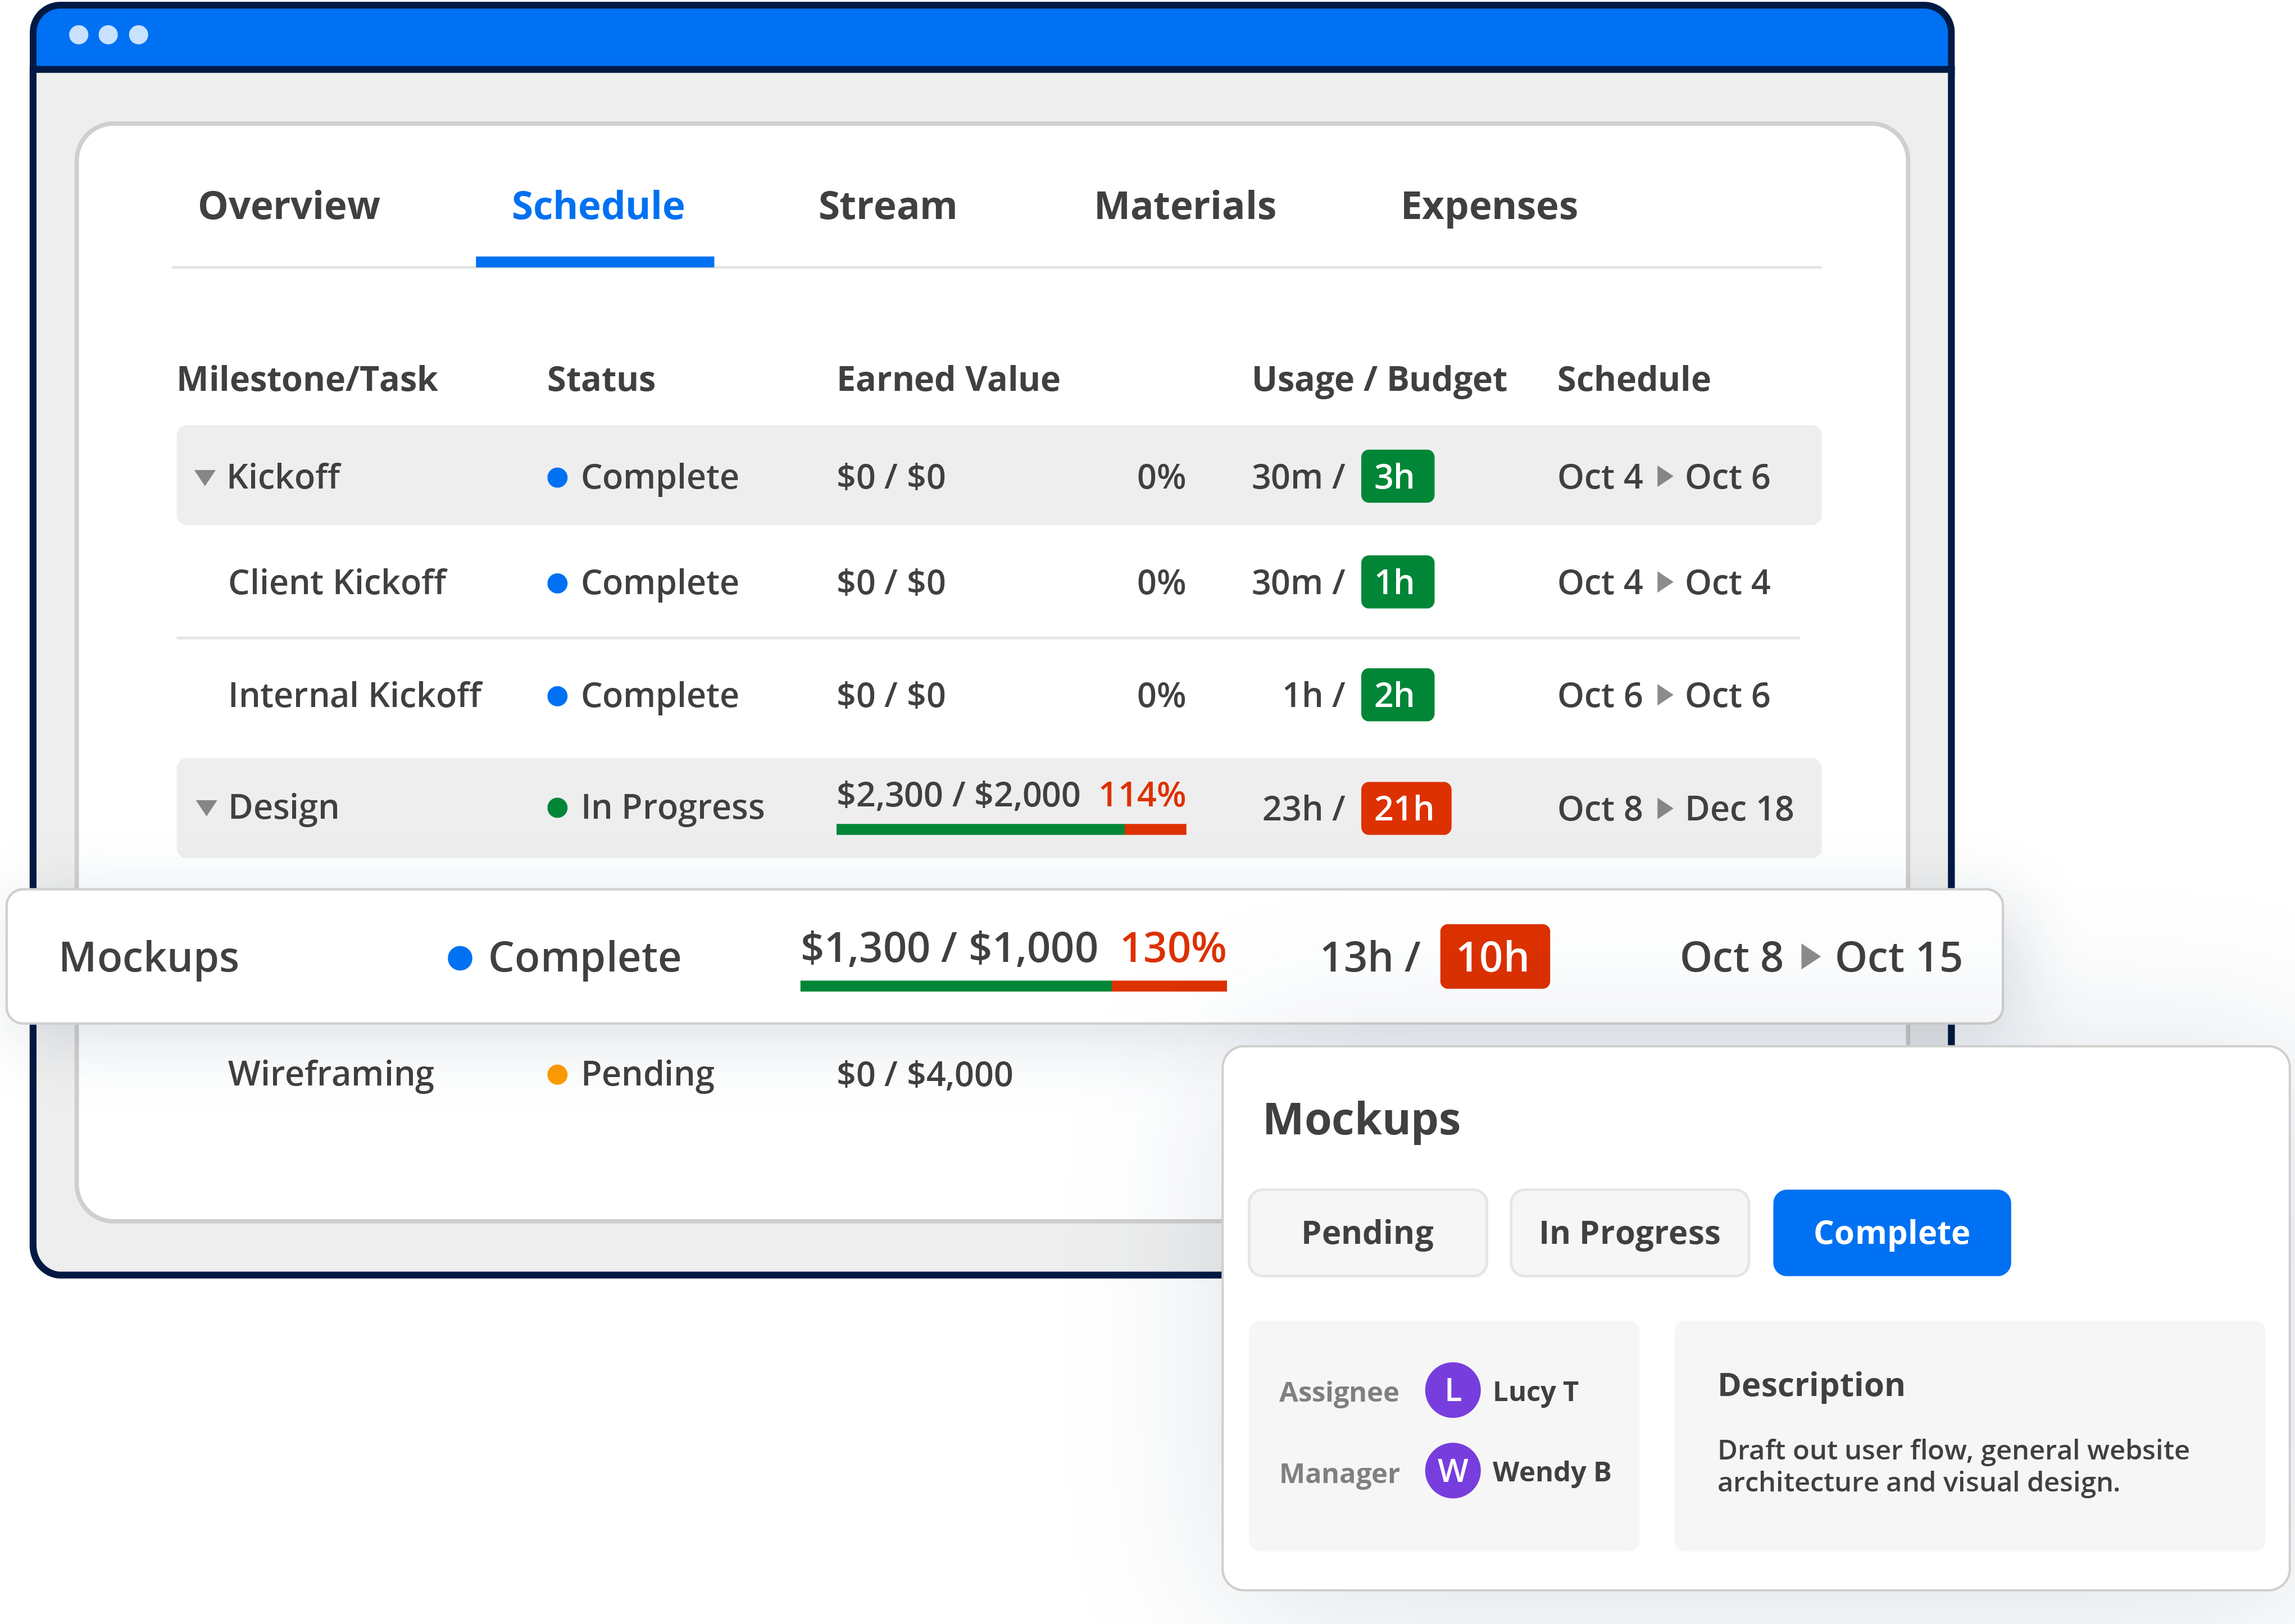Click the green 2h Internal Kickoff badge
Viewport: 2295px width, 1624px height.
click(1397, 695)
